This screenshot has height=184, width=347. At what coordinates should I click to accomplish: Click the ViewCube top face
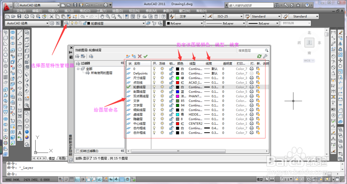[x=310, y=42]
